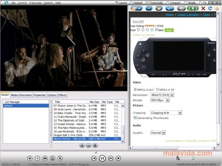
Task: Select the Default layout radio button
Action: [131, 2]
